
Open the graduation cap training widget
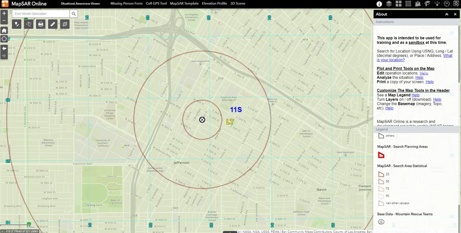427,4
